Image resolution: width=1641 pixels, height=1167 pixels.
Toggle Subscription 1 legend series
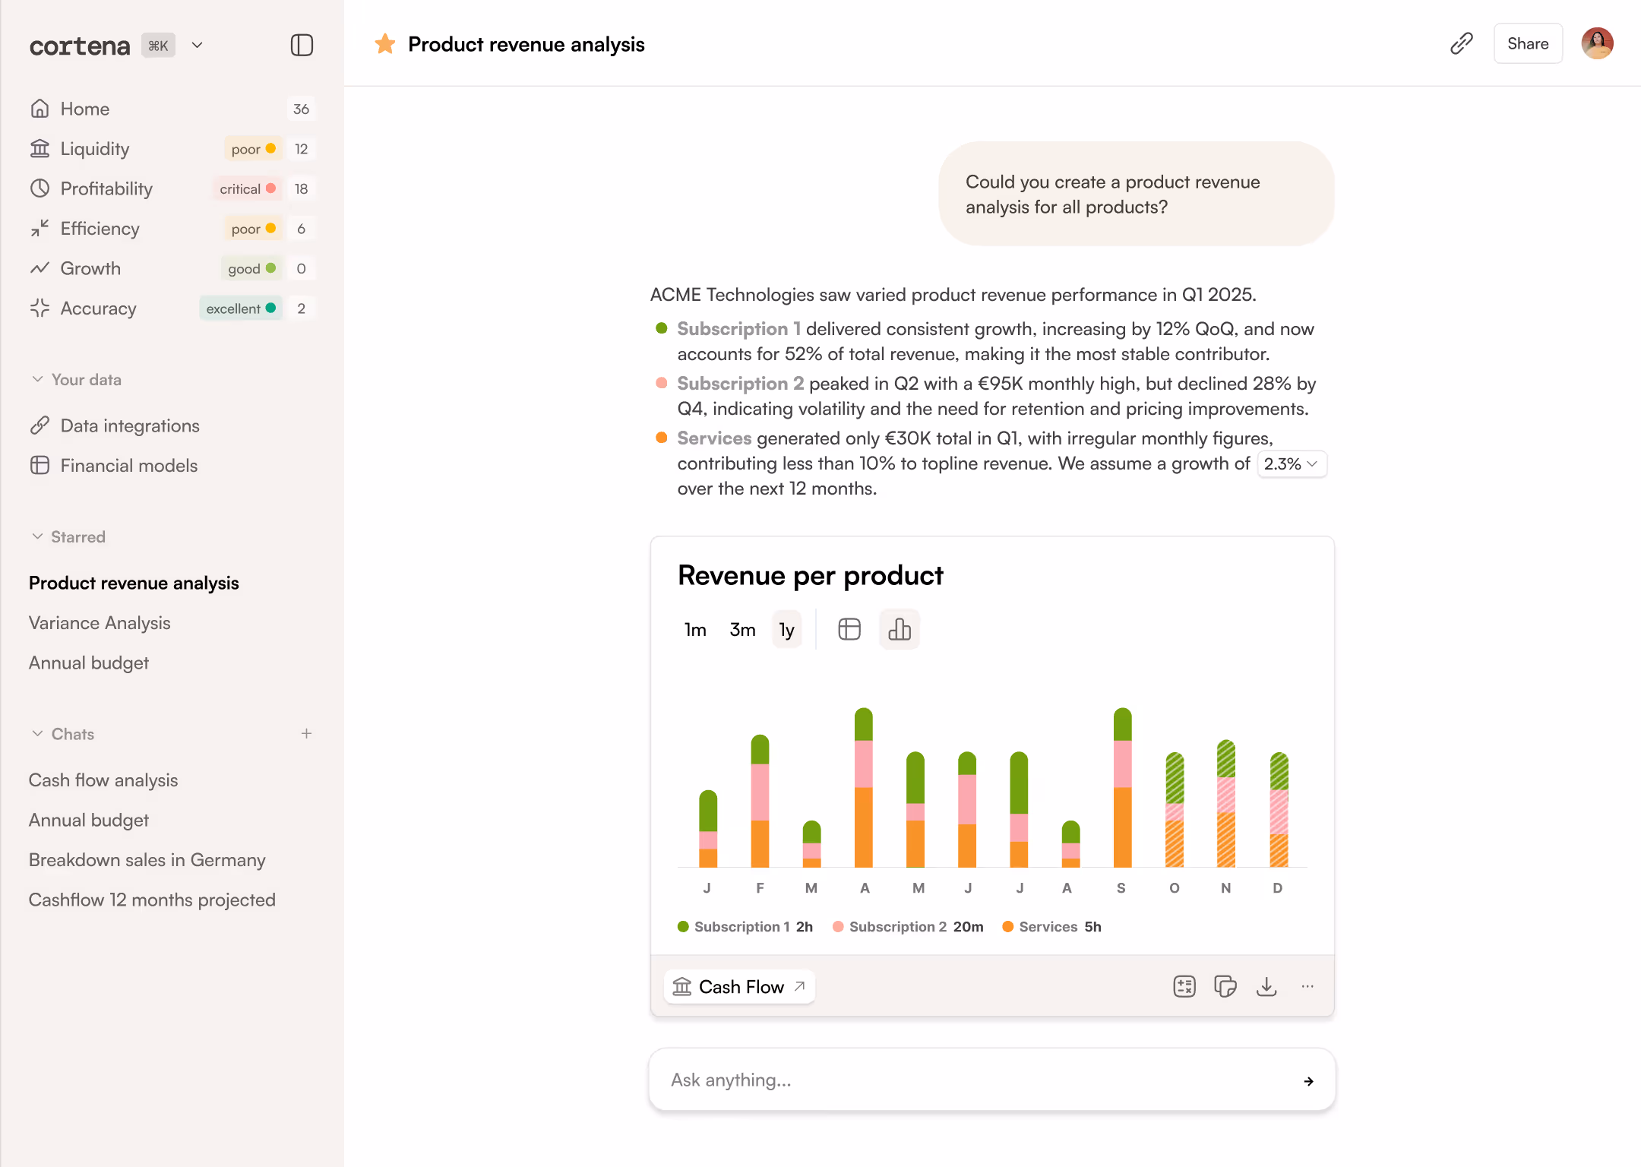pos(745,926)
